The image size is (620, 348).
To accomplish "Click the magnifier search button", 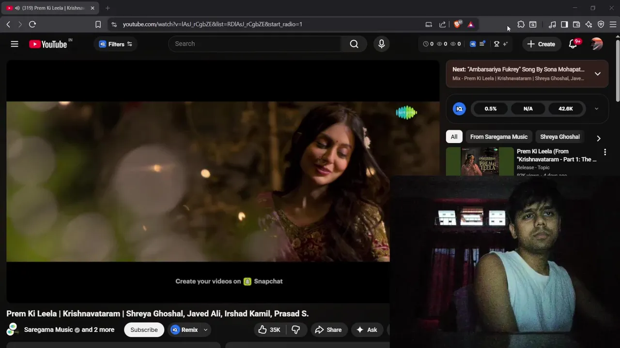I will click(354, 44).
